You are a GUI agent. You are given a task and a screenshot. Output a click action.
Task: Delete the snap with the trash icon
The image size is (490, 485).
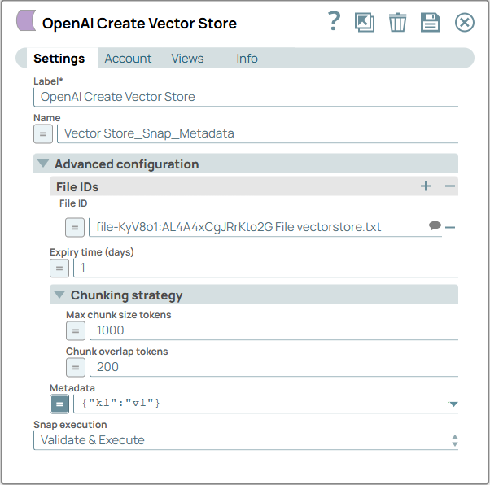tap(397, 22)
